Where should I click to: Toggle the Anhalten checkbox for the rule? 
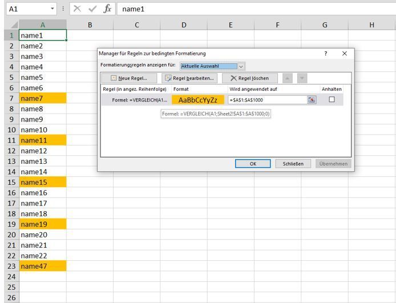click(x=332, y=99)
